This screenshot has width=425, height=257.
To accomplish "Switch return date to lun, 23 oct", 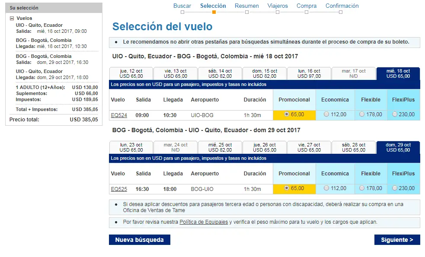I will pos(131,147).
